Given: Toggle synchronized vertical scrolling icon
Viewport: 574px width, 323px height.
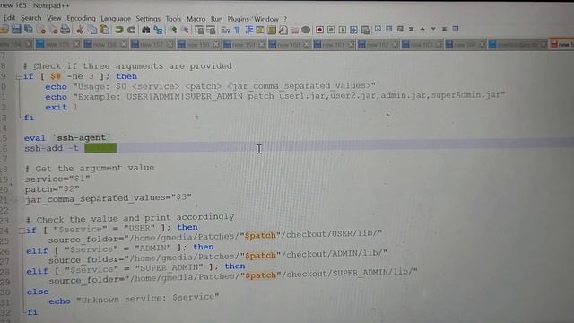Looking at the screenshot, I should point(199,30).
